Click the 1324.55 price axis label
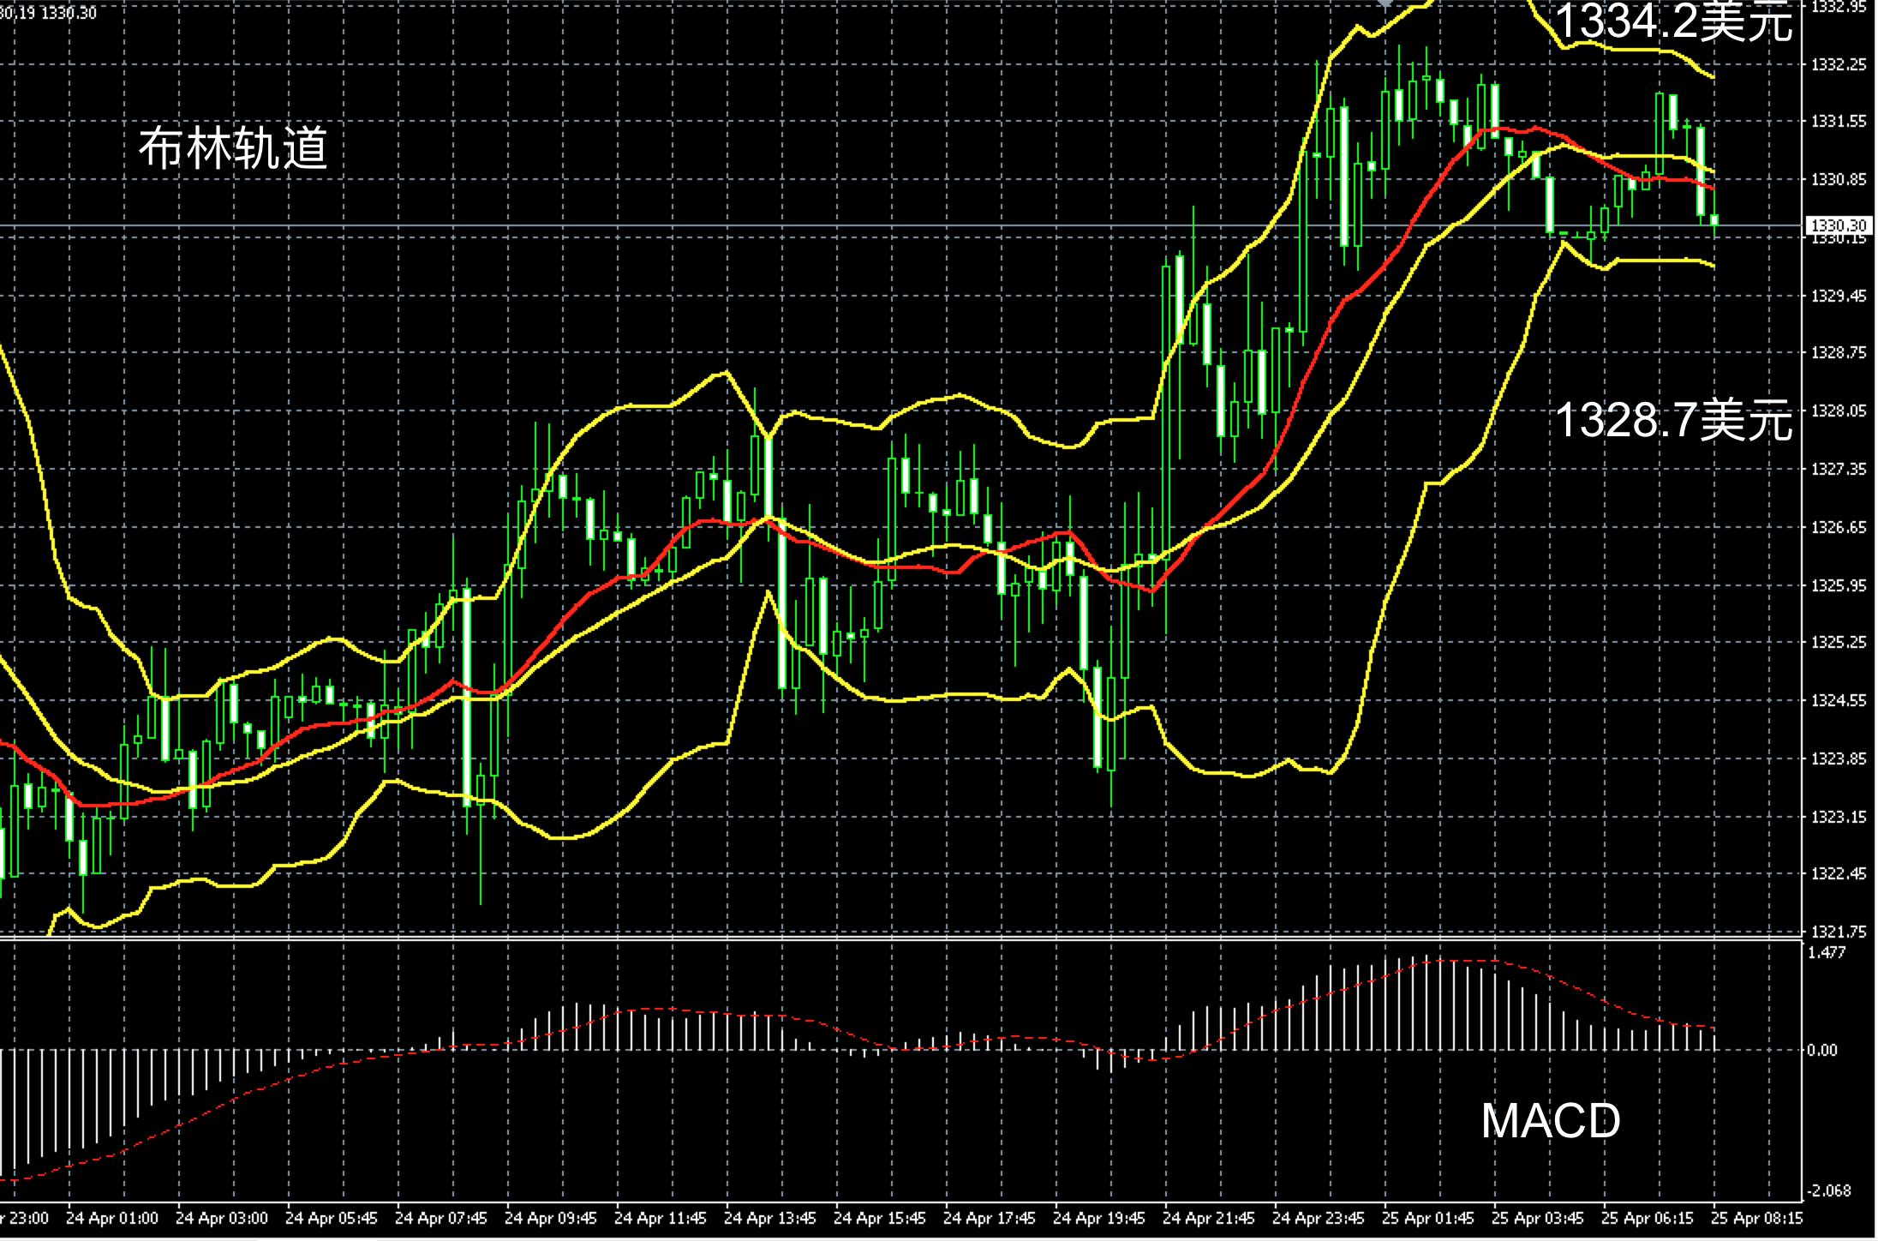This screenshot has width=1878, height=1241. pos(1839,701)
